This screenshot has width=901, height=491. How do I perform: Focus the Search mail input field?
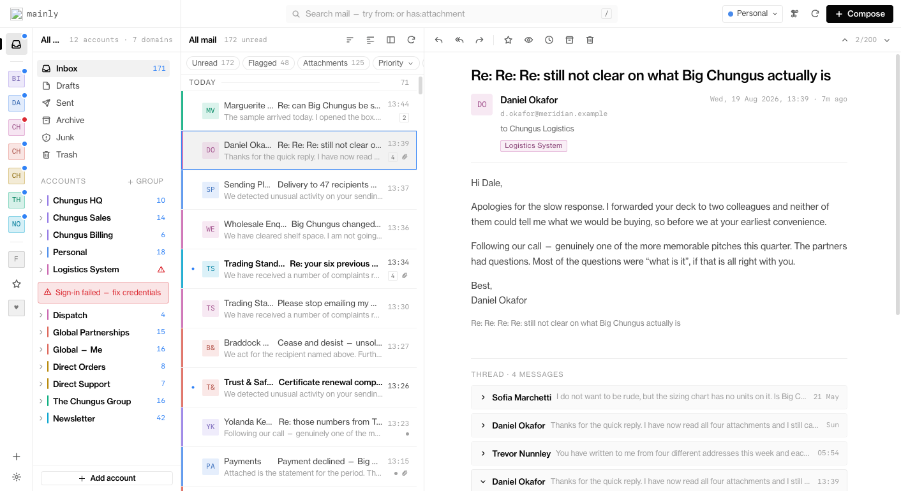pos(452,13)
